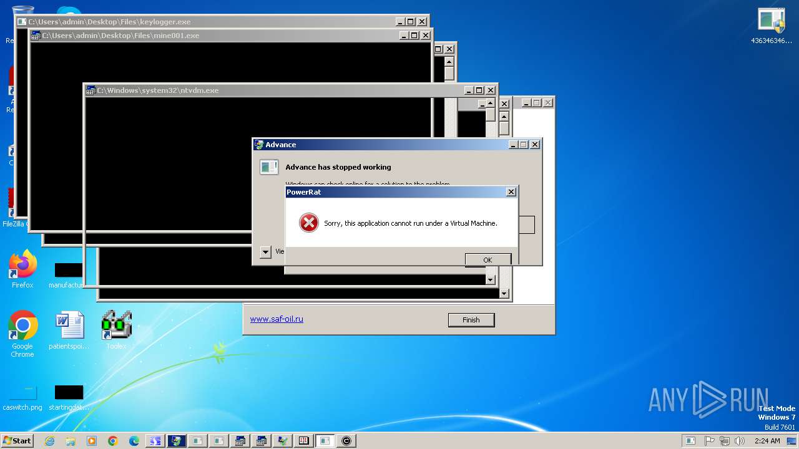Launch Microsoft Edge from the taskbar
799x449 pixels.
134,441
